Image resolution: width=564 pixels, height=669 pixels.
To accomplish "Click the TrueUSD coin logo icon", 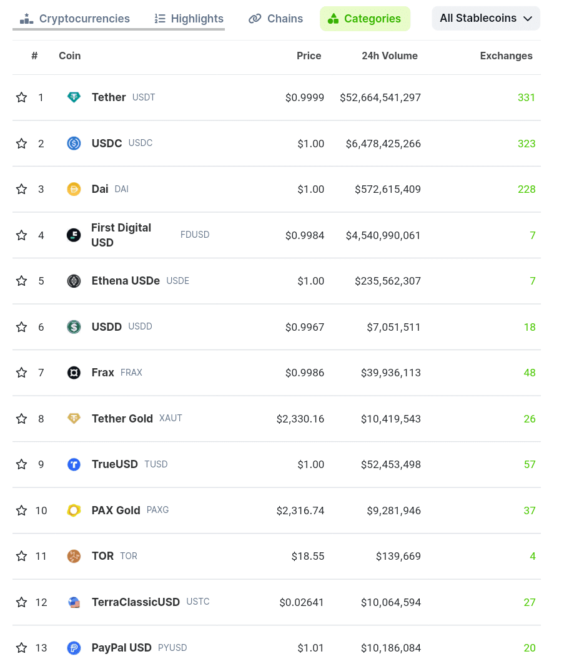I will click(x=74, y=464).
